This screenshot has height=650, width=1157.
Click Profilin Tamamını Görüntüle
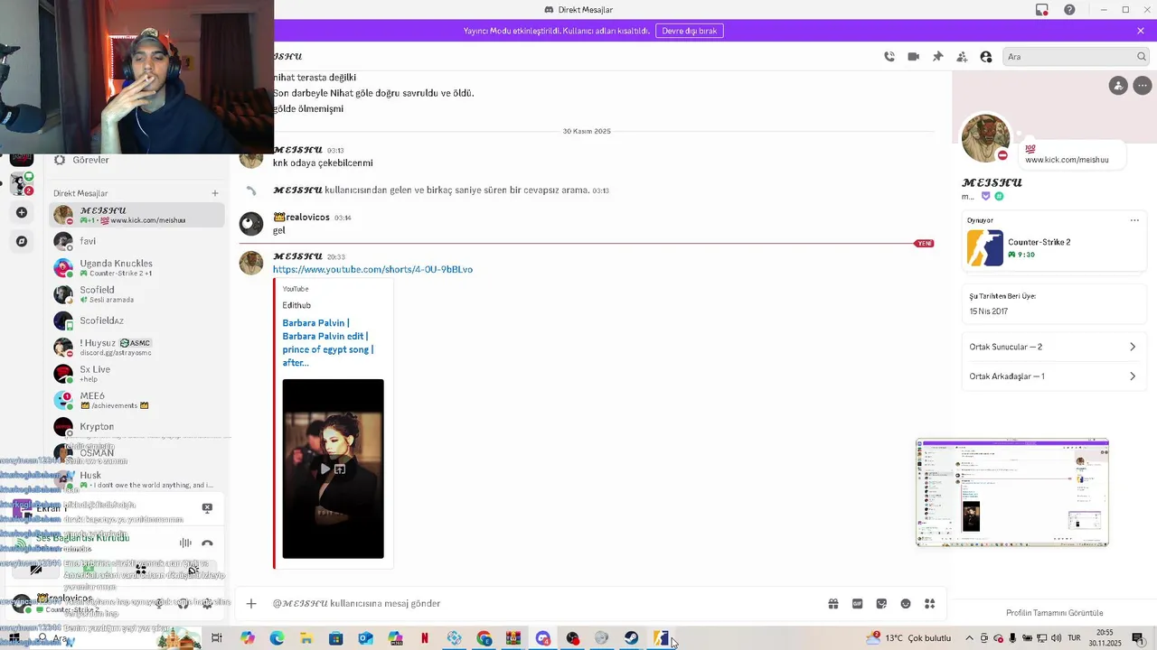tap(1055, 613)
